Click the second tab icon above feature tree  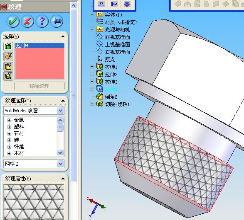114,4
